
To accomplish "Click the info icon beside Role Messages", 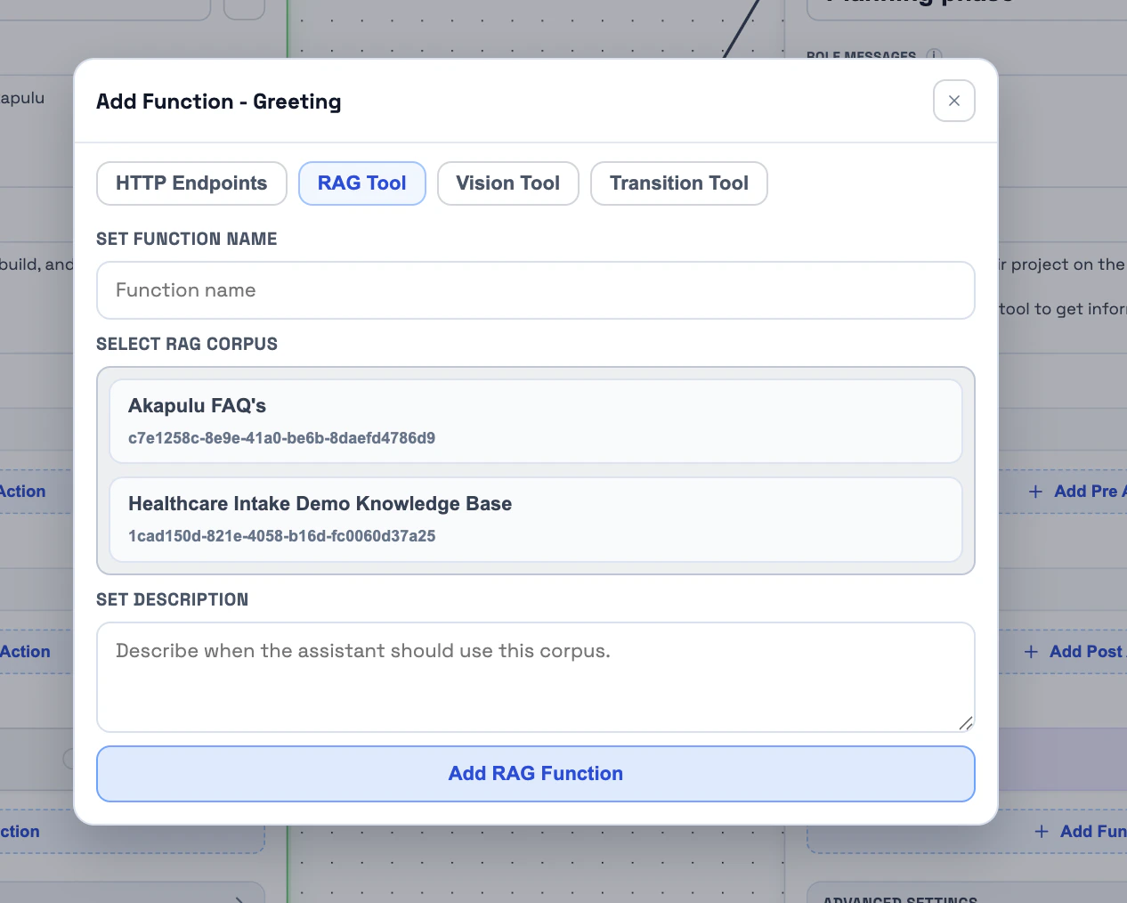I will pos(933,56).
